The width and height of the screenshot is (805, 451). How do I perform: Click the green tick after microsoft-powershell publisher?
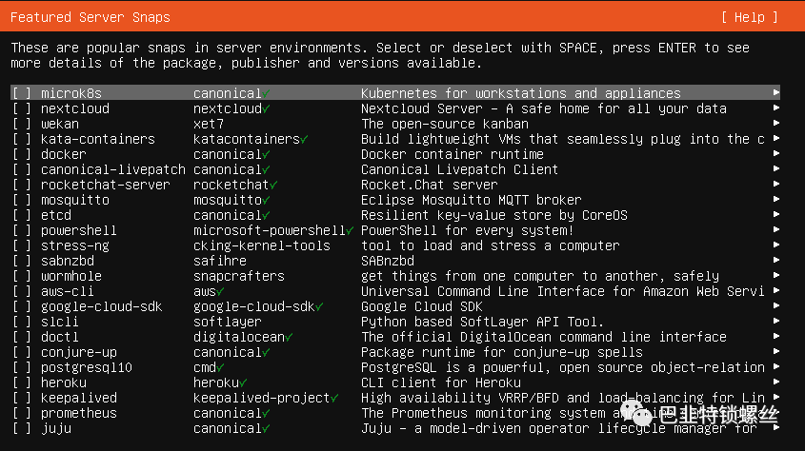351,230
